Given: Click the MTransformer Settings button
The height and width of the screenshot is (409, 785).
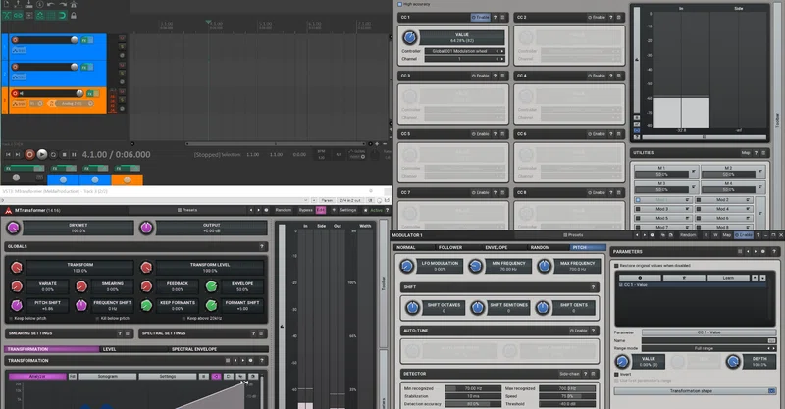Looking at the screenshot, I should [348, 210].
